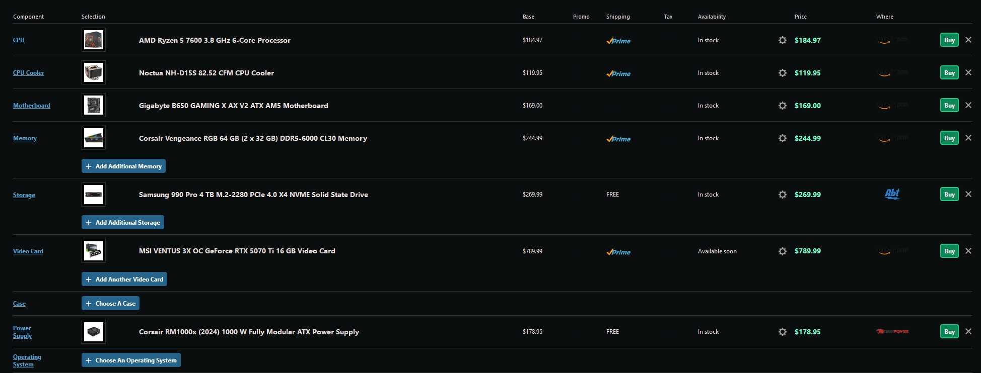981x373 pixels.
Task: Open AMD Ryzen 5 7600 product name
Action: [x=215, y=40]
